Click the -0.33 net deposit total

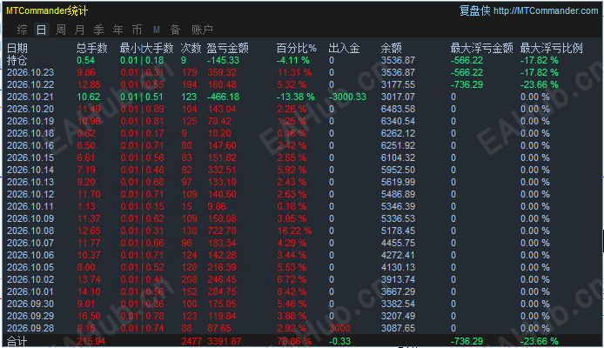pos(339,341)
